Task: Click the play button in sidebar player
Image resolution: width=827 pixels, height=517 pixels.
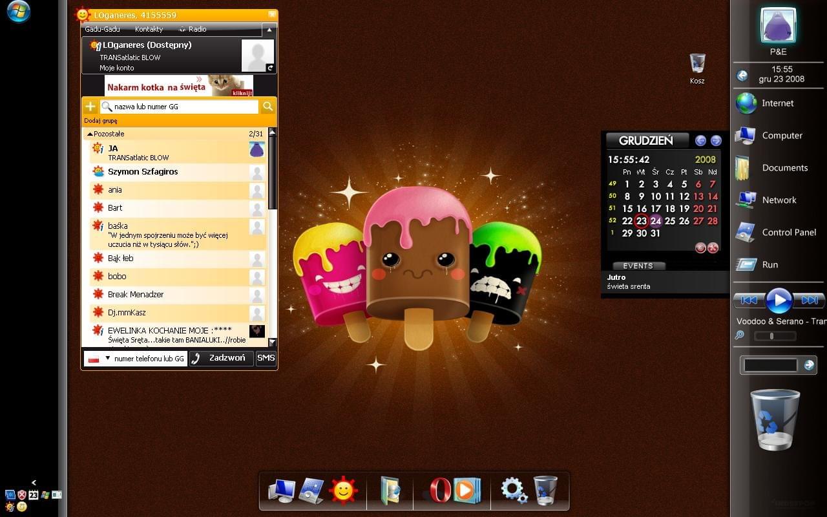Action: pos(779,301)
